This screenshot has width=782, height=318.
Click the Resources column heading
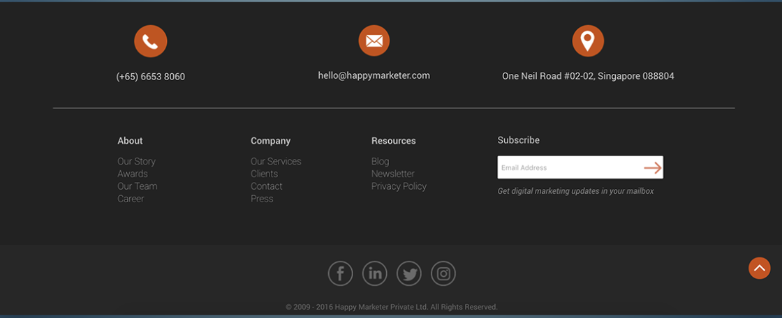coord(394,141)
